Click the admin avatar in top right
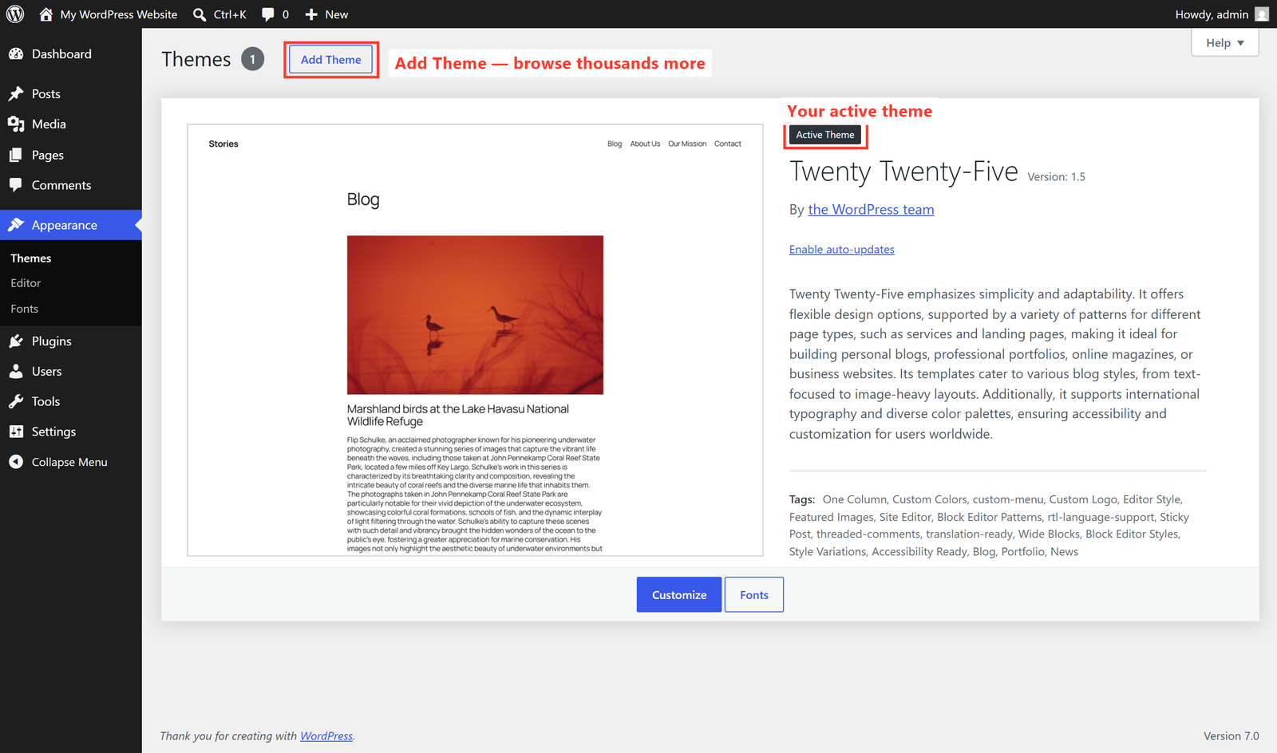The height and width of the screenshot is (753, 1277). tap(1262, 14)
